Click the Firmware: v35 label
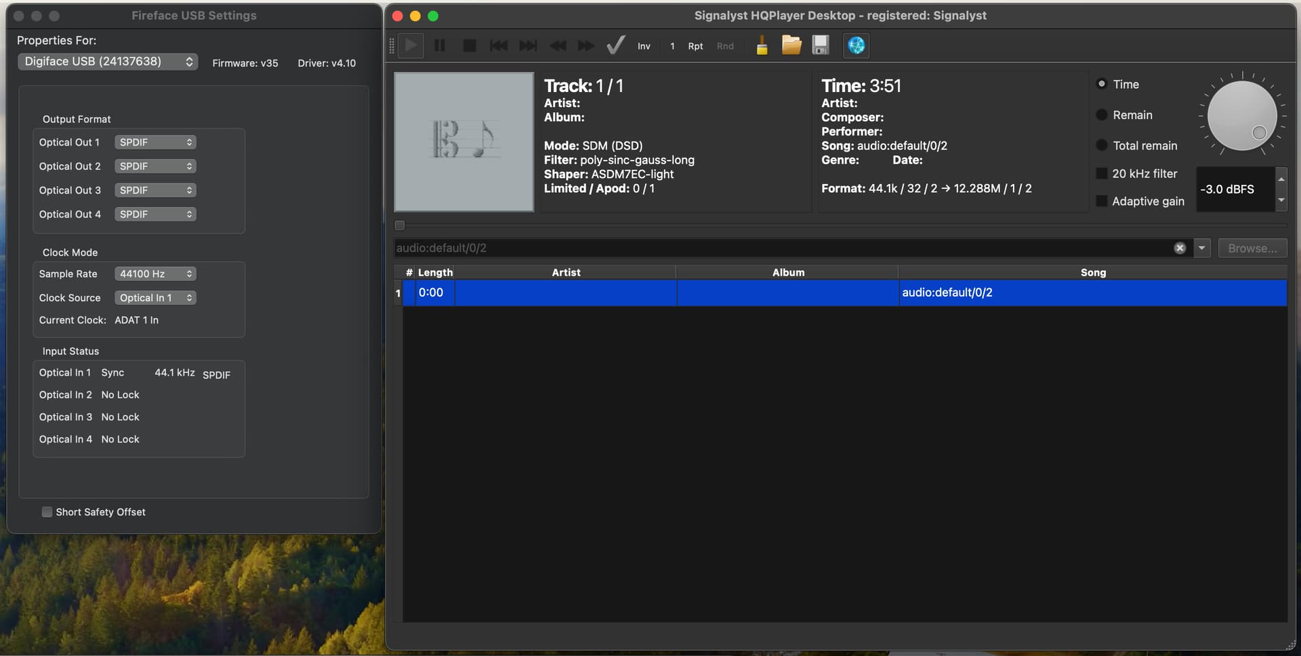This screenshot has height=656, width=1301. pos(245,63)
